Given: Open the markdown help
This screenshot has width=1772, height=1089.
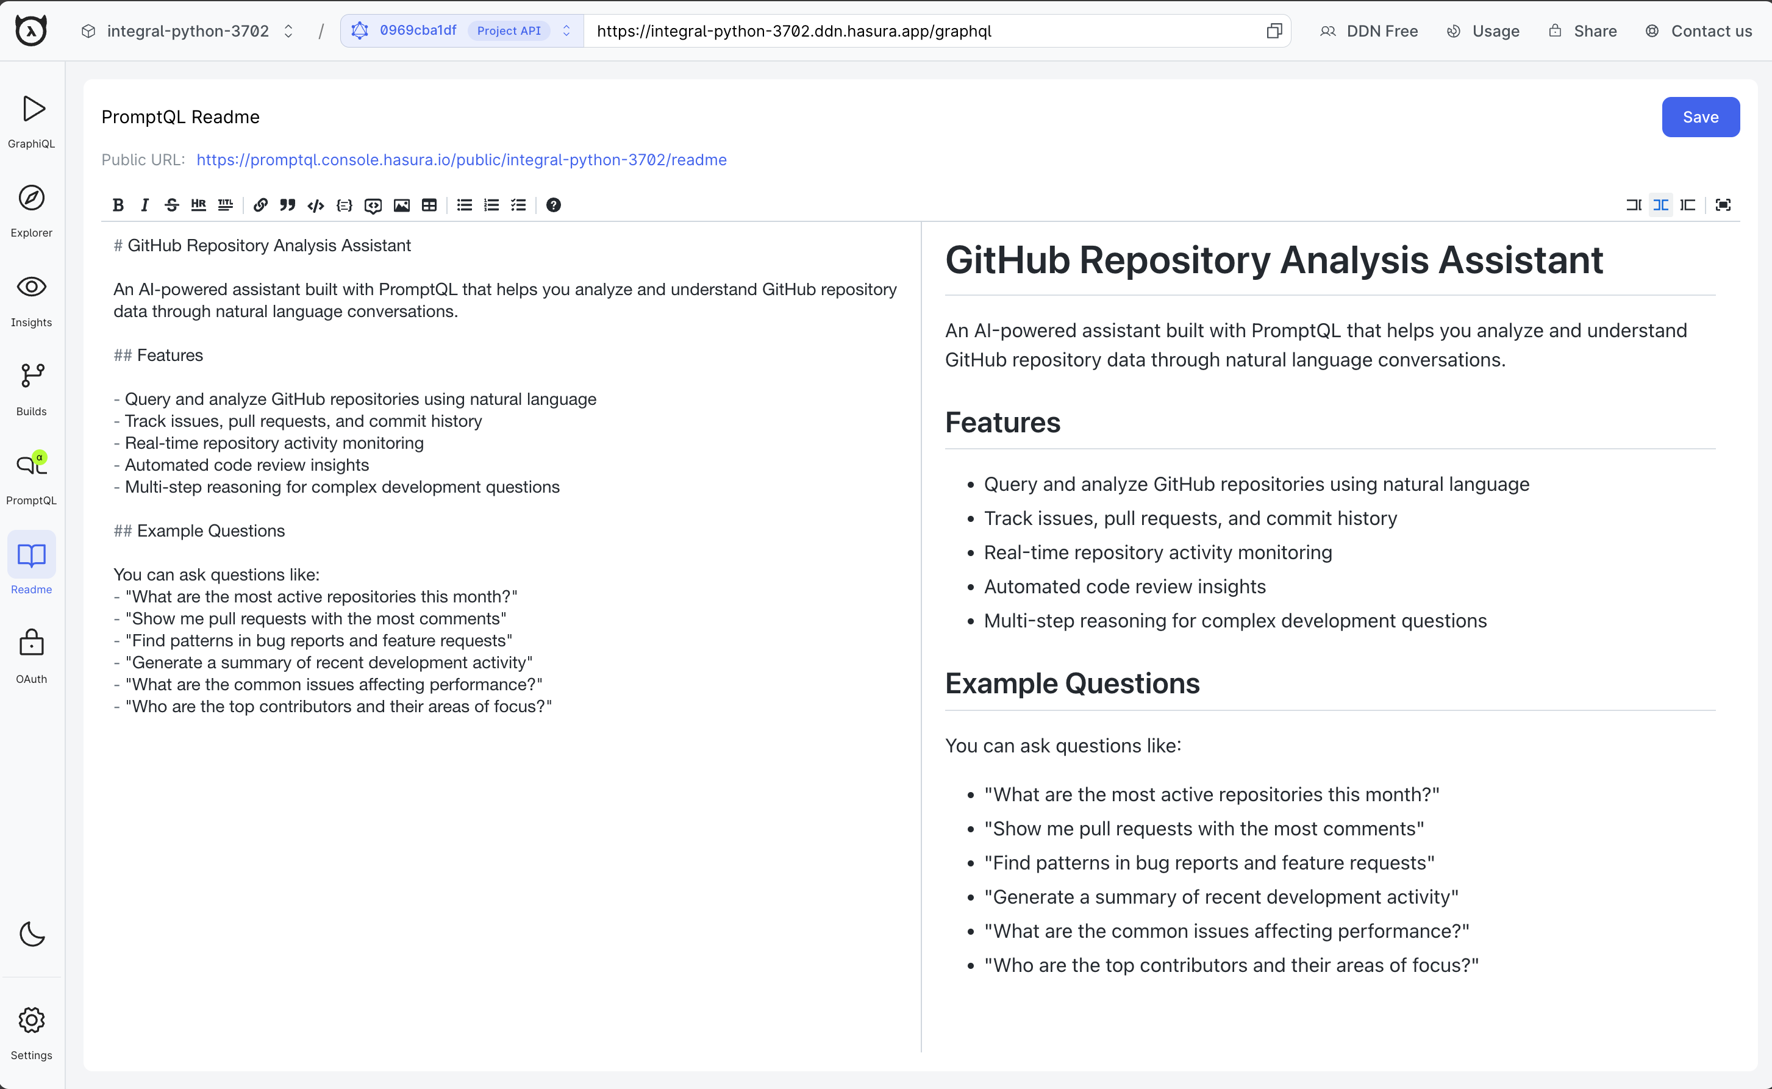Looking at the screenshot, I should (553, 205).
